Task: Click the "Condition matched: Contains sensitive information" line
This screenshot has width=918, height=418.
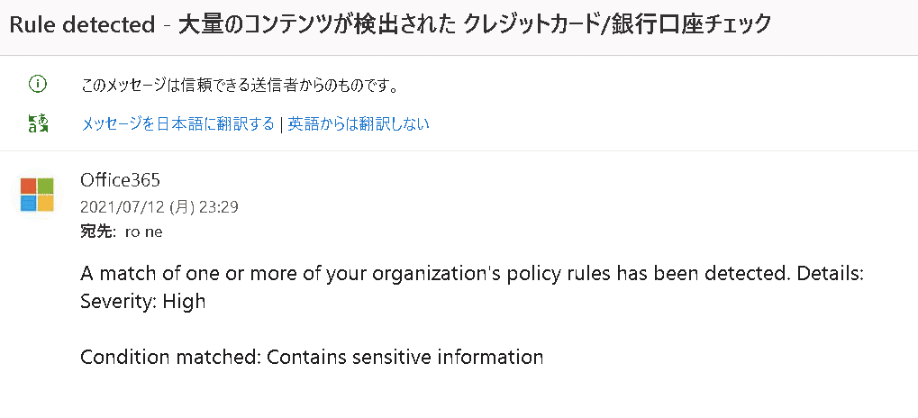Action: pos(312,357)
